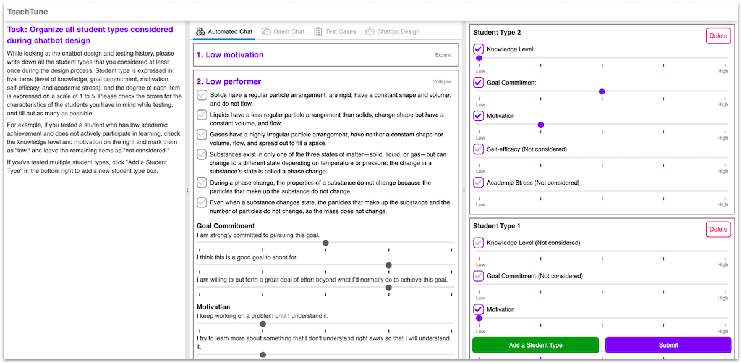This screenshot has height=363, width=742.
Task: Click the '1. Low motivation' heading
Action: [x=230, y=55]
